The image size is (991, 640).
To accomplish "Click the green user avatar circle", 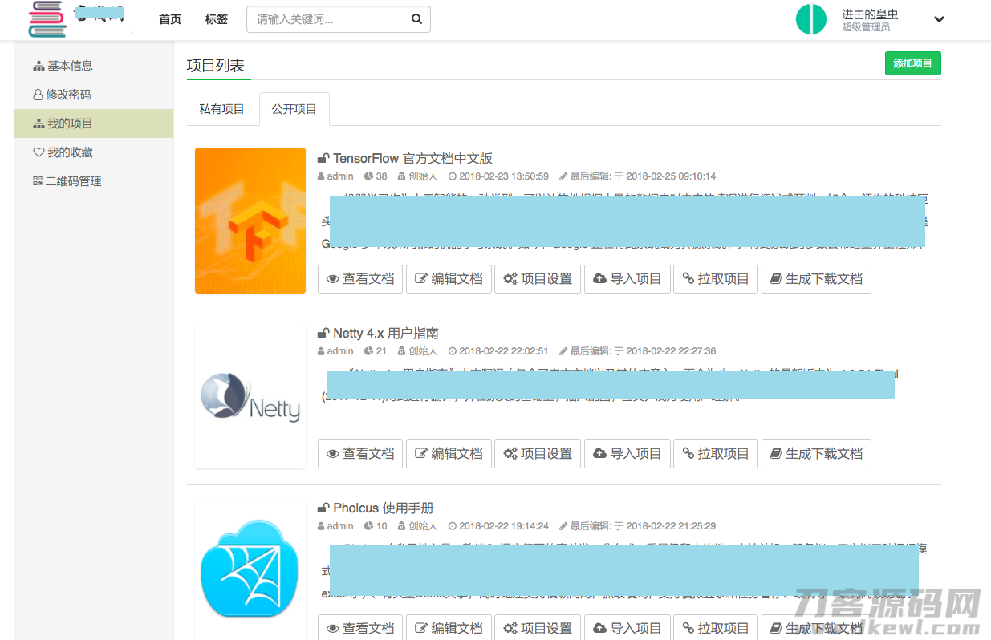I will click(811, 19).
